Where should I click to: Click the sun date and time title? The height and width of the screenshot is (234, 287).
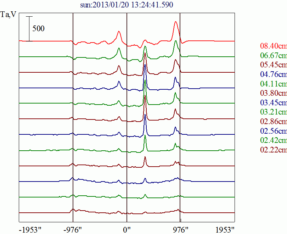[126, 5]
